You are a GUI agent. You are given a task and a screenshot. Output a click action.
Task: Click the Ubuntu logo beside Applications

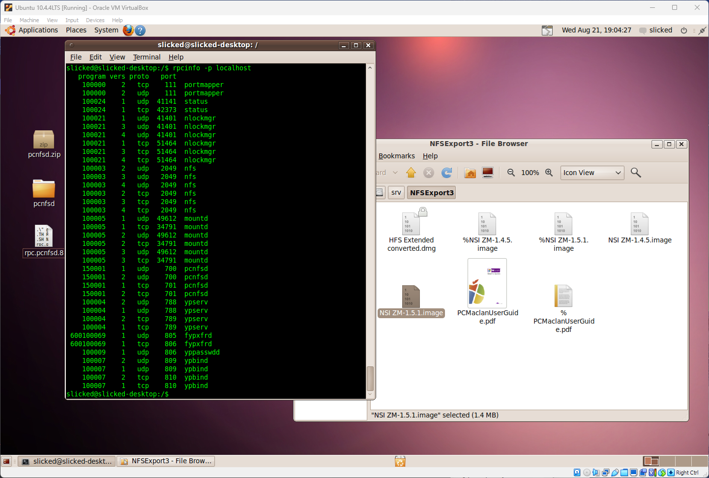(10, 30)
